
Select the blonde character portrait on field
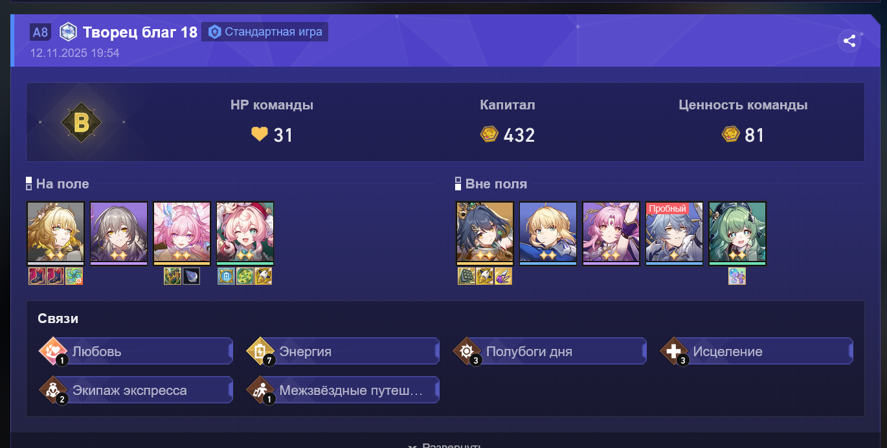(x=56, y=233)
